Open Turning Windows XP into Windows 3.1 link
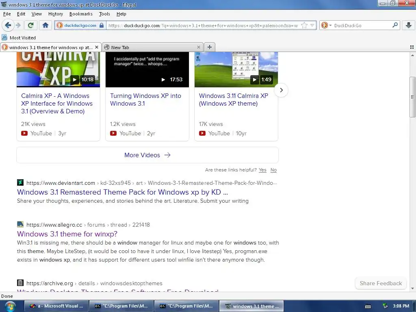Screen dimensions: 416x312 (145, 100)
